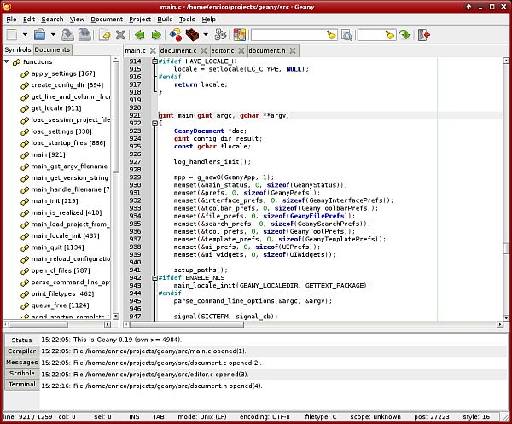Click the goto line number field

[x=371, y=35]
